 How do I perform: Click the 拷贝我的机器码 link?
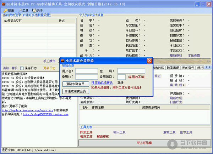(102, 82)
